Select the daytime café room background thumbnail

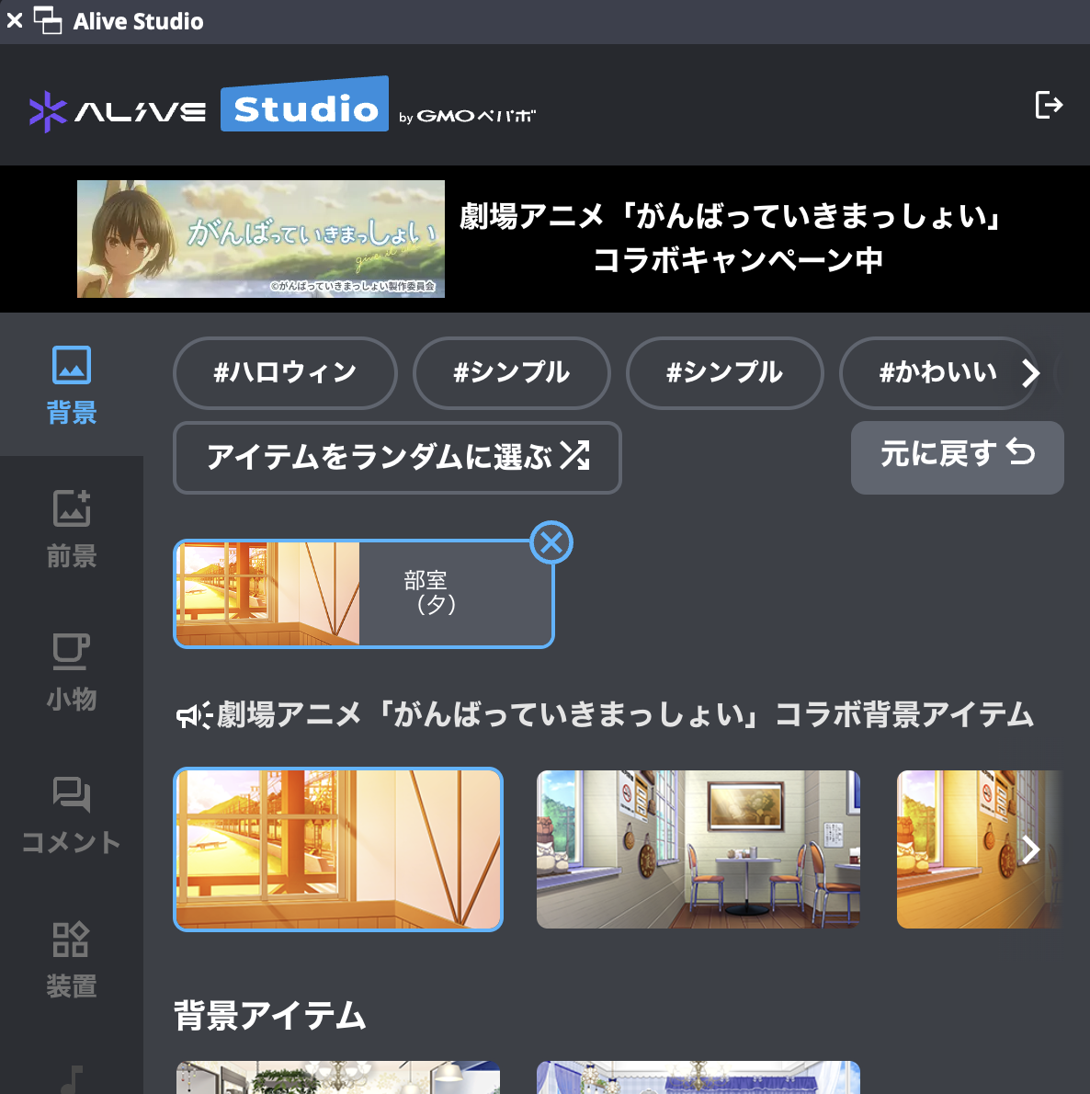click(x=698, y=849)
